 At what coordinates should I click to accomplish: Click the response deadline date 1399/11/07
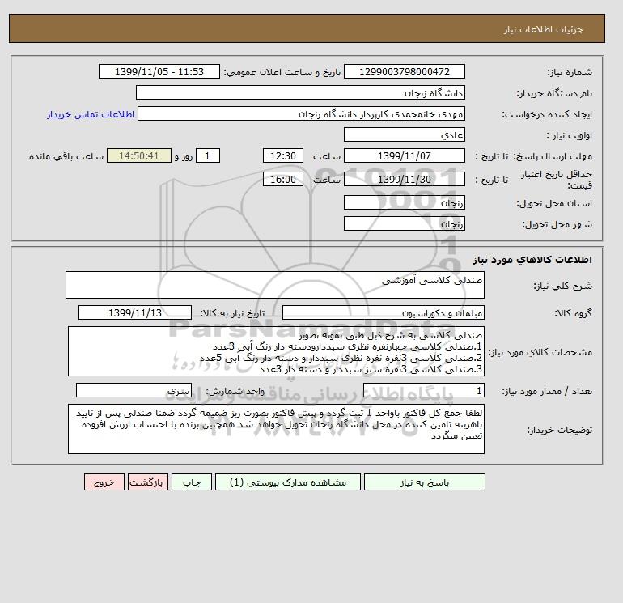(404, 156)
